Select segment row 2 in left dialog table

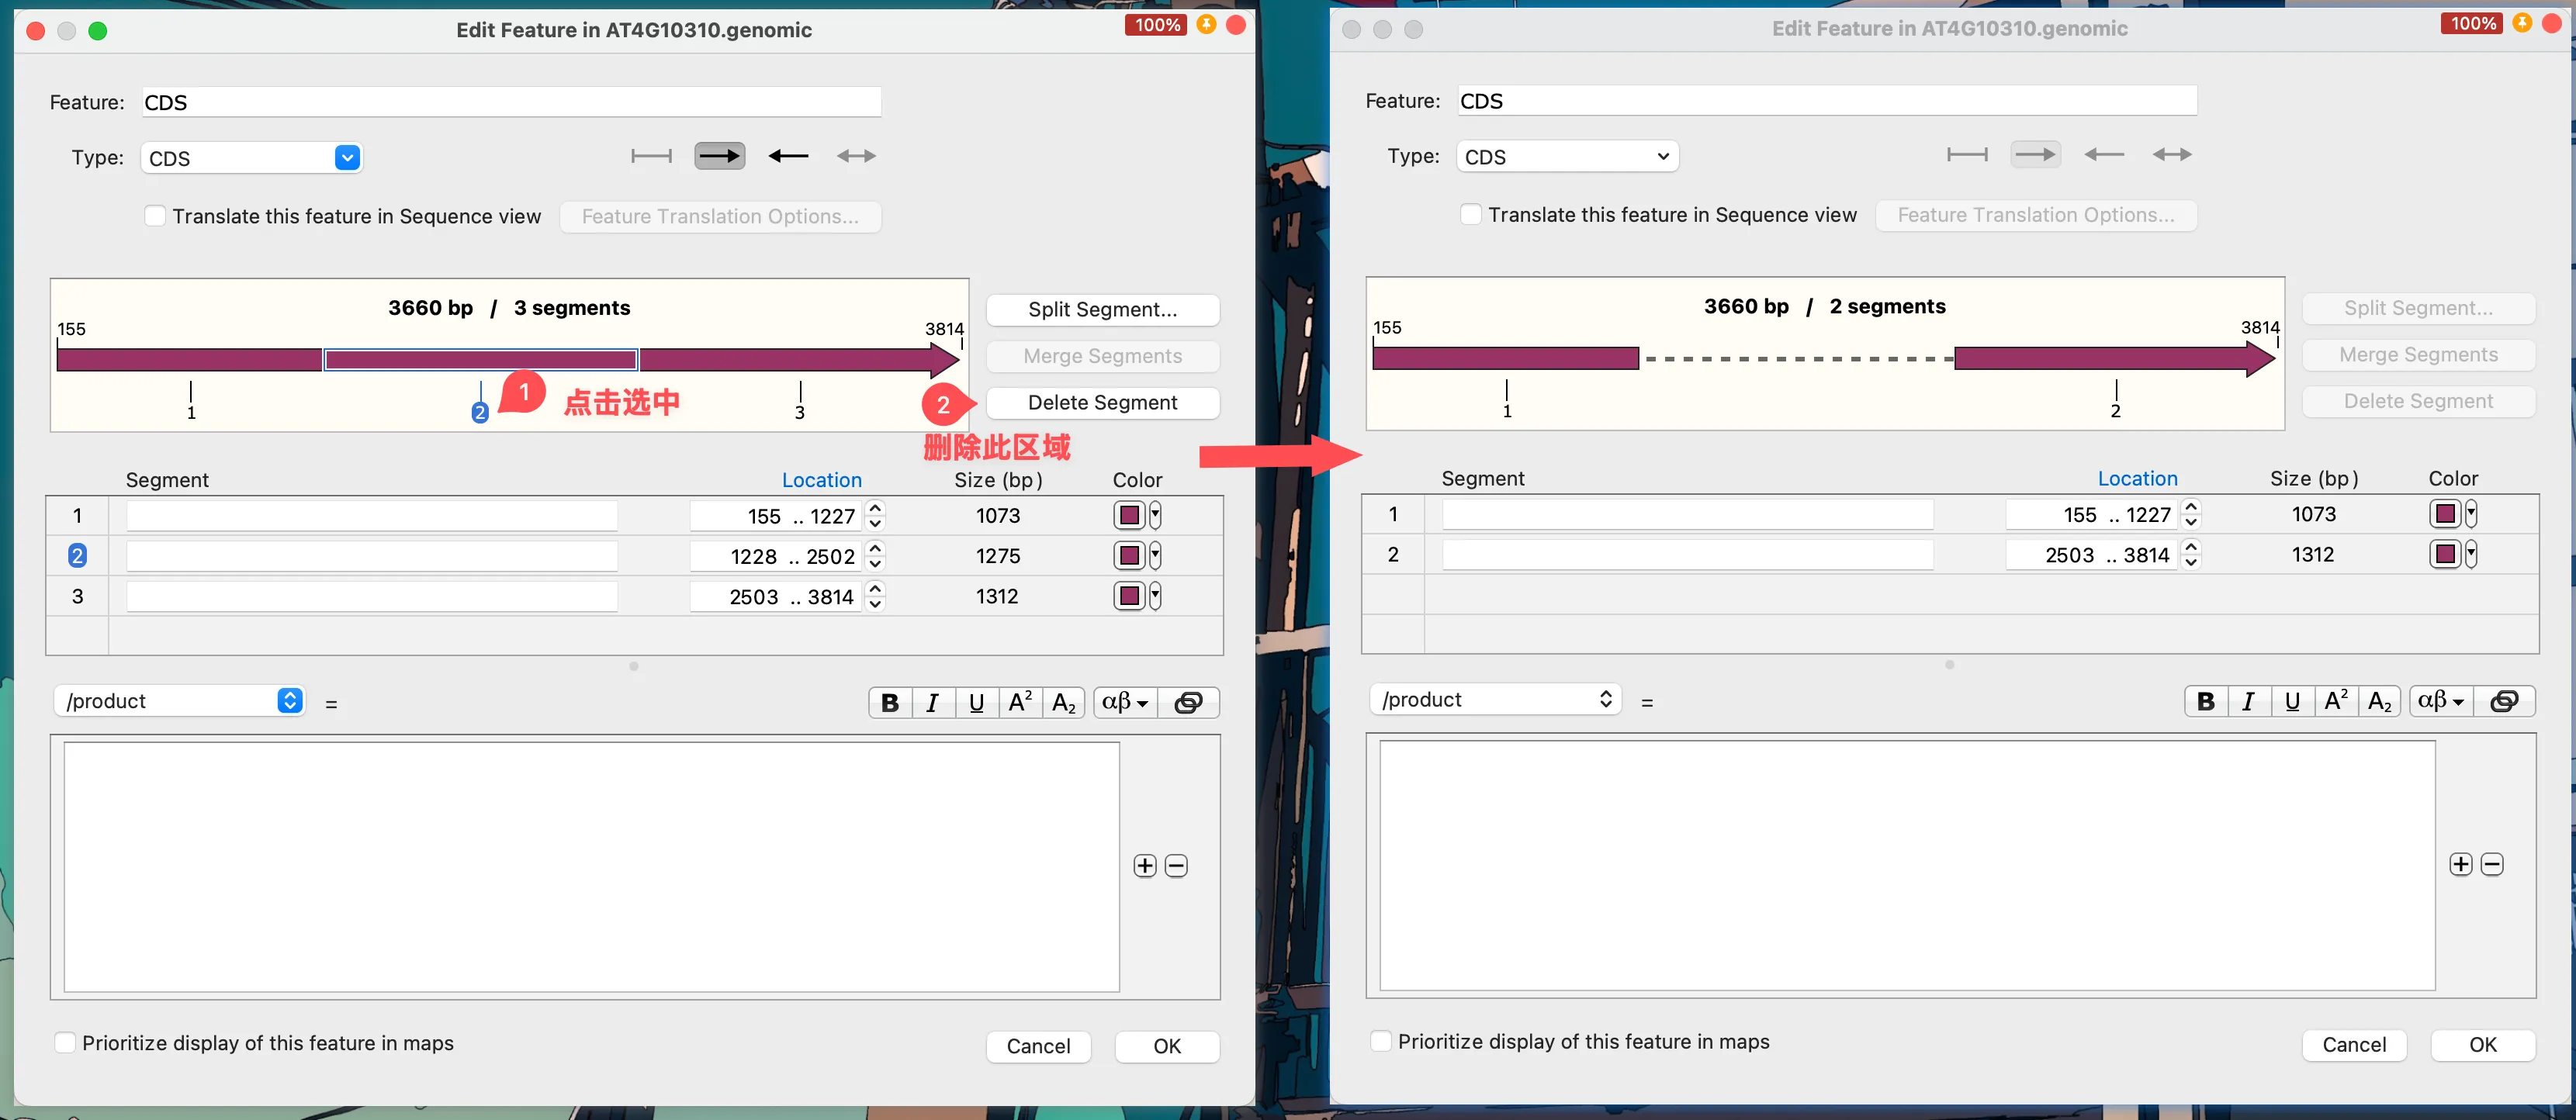[x=77, y=556]
